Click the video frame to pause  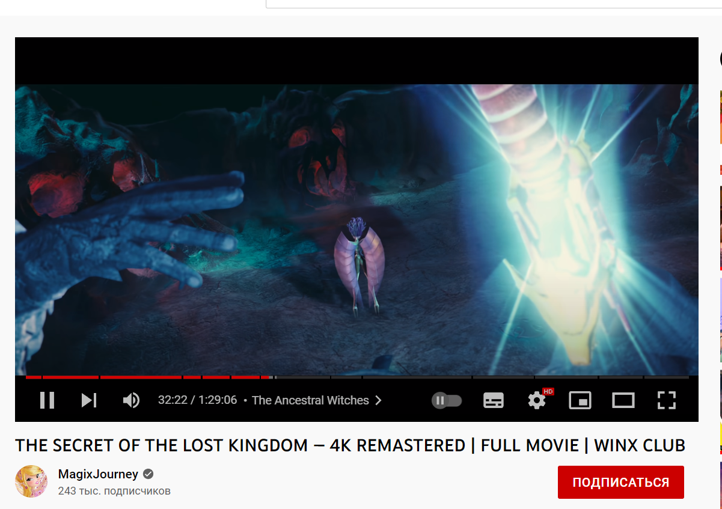point(356,228)
